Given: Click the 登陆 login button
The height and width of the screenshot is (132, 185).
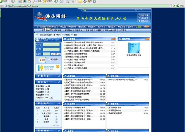Looking at the screenshot, I should click(42, 60).
